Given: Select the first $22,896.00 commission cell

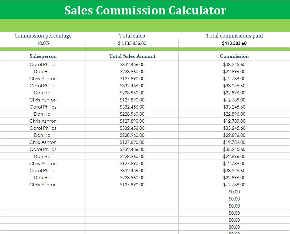Looking at the screenshot, I should 234,72.
